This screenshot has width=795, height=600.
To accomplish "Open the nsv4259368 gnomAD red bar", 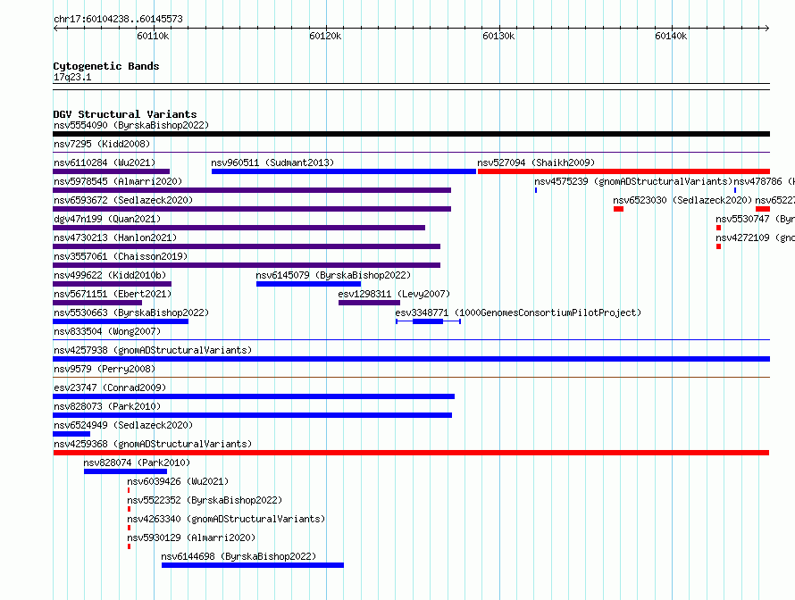I will coord(411,453).
